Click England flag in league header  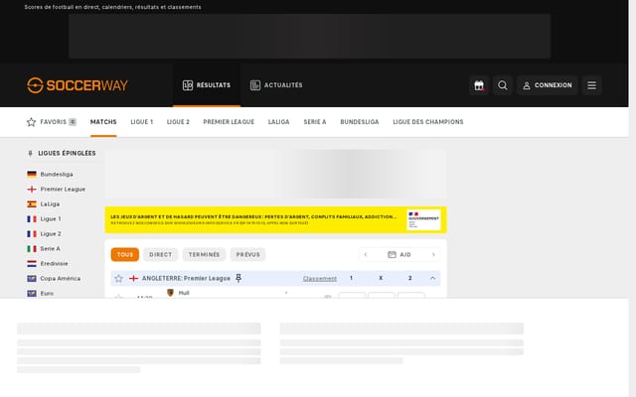click(x=133, y=279)
